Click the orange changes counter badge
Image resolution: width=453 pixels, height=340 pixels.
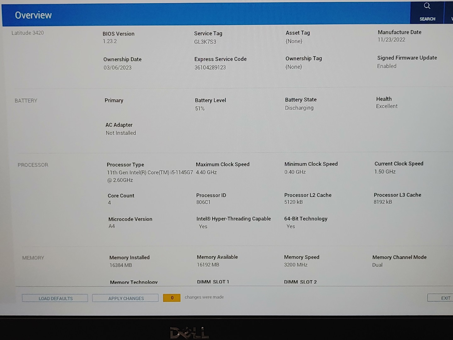tap(172, 298)
